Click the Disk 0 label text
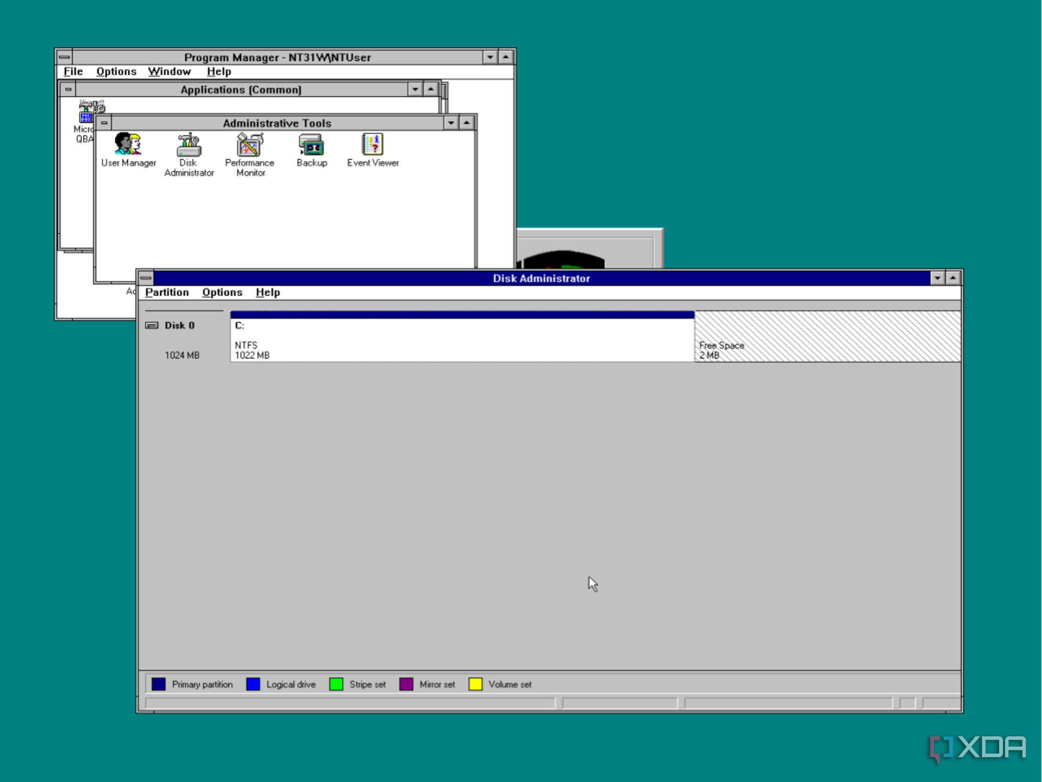This screenshot has width=1042, height=782. (x=180, y=326)
